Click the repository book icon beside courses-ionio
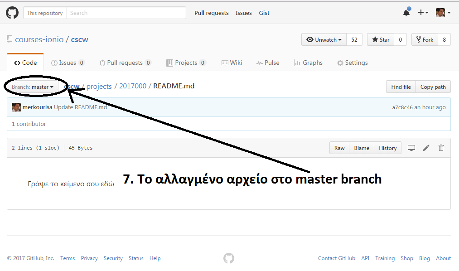Viewport: 459px width, 271px height. pyautogui.click(x=10, y=39)
